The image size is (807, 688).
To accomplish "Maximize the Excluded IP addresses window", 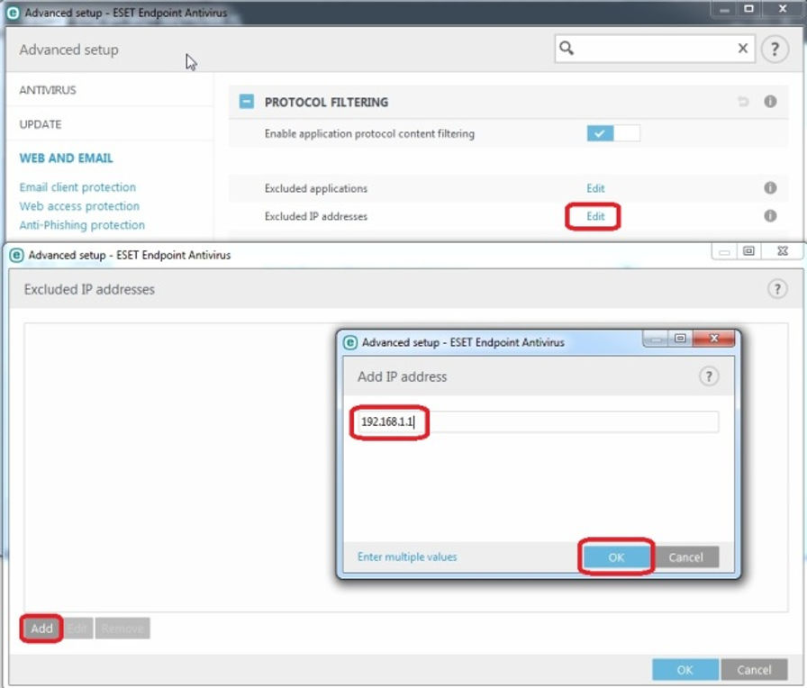I will click(x=748, y=251).
